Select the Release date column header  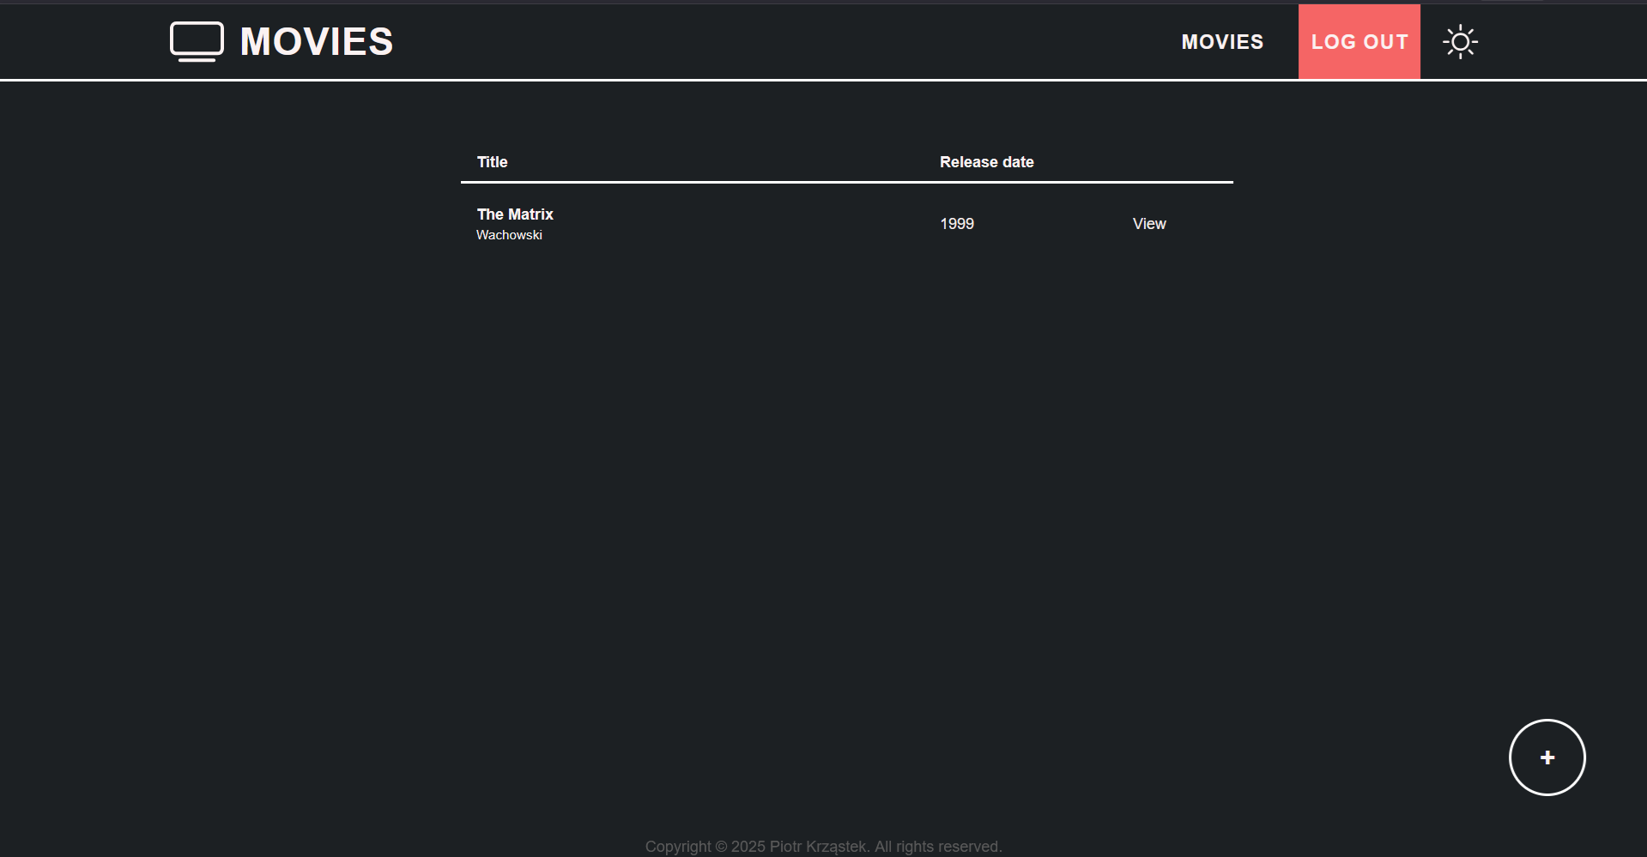point(986,162)
